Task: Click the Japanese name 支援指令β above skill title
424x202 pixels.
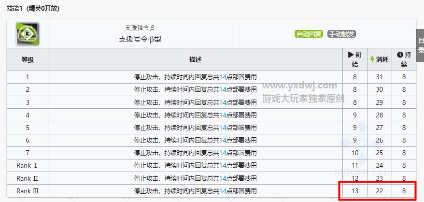Action: click(x=140, y=28)
